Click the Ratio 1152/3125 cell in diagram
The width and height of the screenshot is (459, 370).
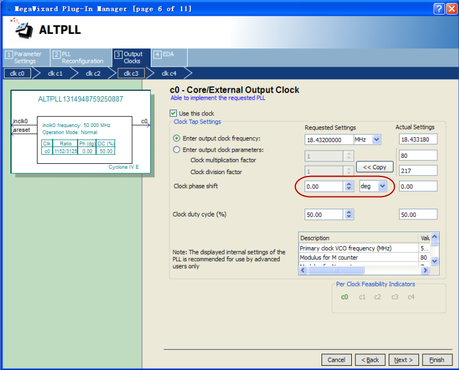(x=65, y=151)
